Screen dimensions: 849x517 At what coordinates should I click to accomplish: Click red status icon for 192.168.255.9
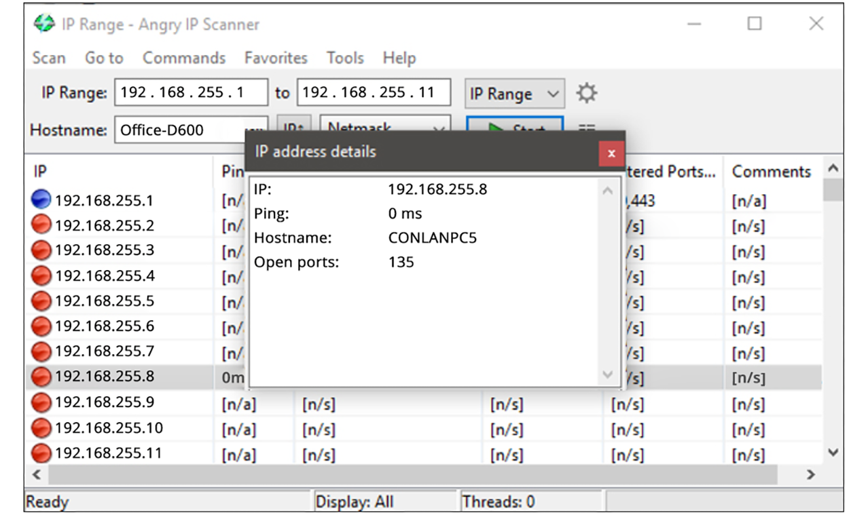click(41, 402)
